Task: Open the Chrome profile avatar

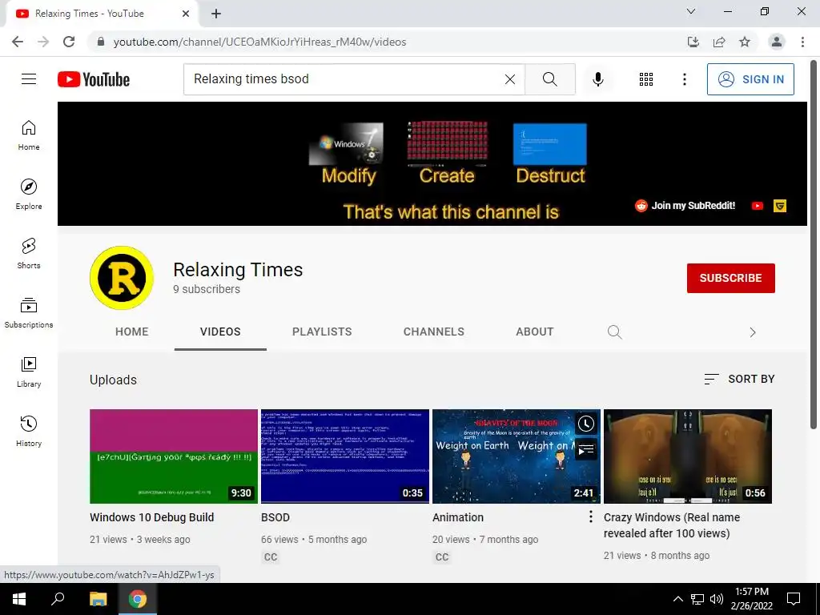Action: pos(777,42)
